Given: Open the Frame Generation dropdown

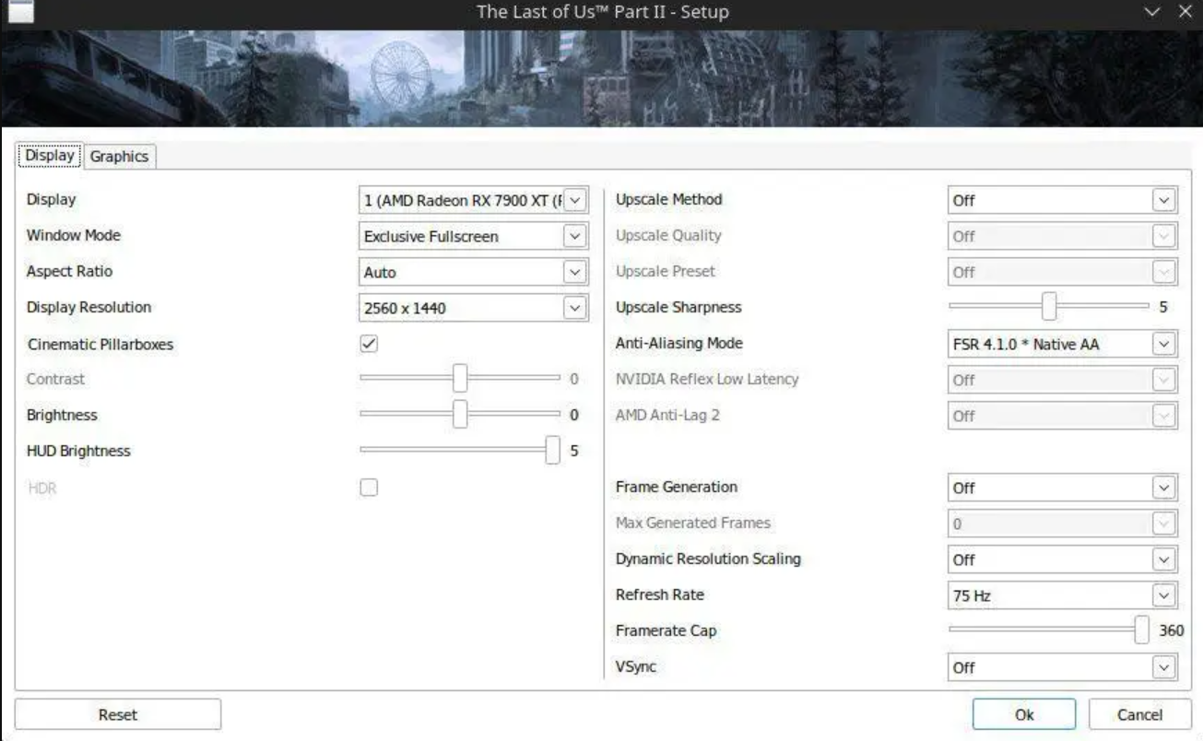Looking at the screenshot, I should point(1062,488).
